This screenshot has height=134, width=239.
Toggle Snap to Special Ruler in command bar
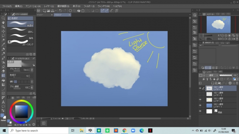point(107,11)
